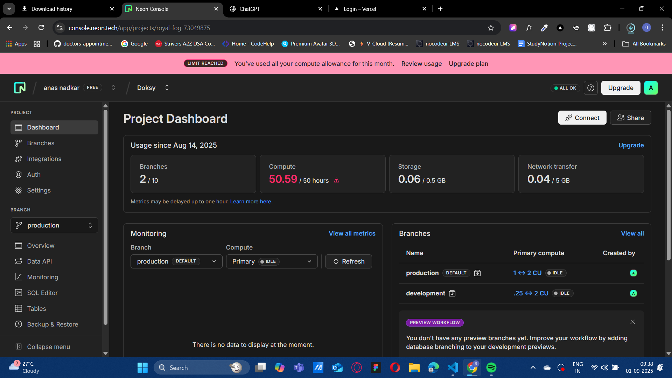This screenshot has height=378, width=672.
Task: Open the Monitoring page in the sidebar
Action: (x=54, y=277)
